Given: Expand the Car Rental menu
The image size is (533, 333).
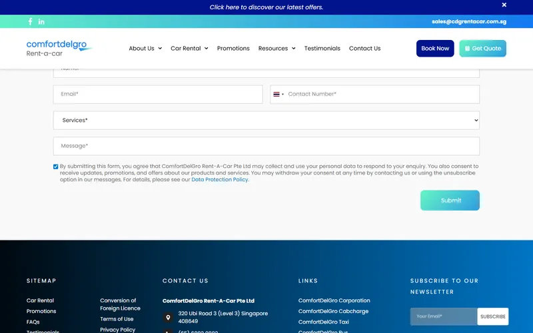Looking at the screenshot, I should [x=189, y=49].
